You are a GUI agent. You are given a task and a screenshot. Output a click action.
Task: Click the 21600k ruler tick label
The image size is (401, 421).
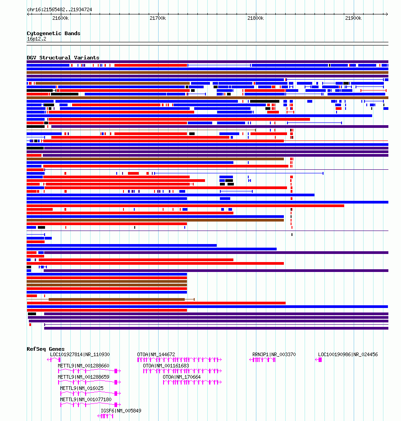(x=60, y=18)
